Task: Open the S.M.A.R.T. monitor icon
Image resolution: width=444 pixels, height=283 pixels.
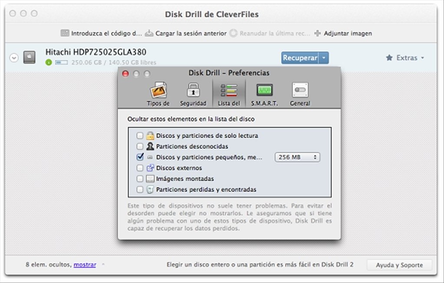Action: click(x=264, y=90)
